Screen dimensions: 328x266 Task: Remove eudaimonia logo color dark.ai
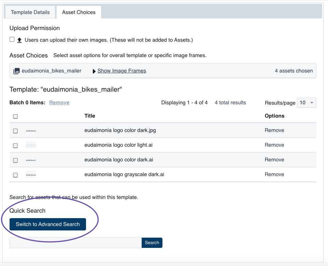click(x=274, y=160)
